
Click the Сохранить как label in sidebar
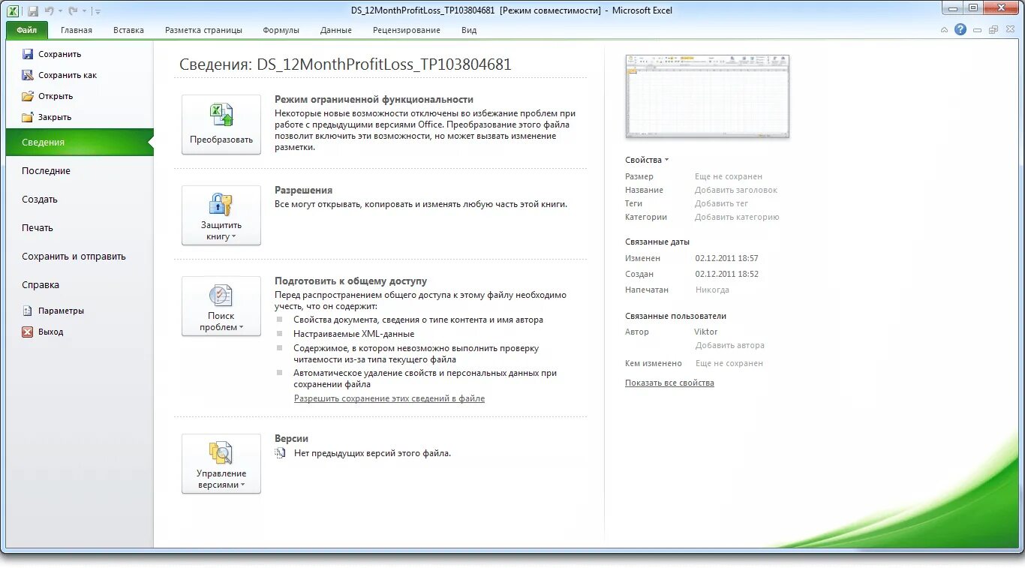pos(68,75)
